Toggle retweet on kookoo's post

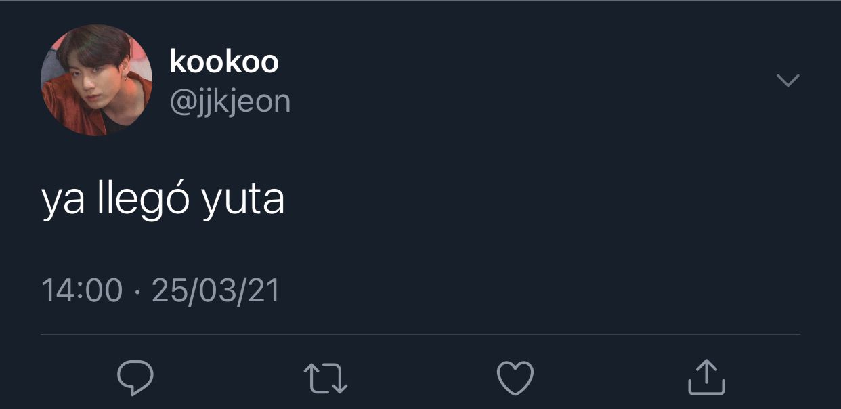click(x=325, y=379)
